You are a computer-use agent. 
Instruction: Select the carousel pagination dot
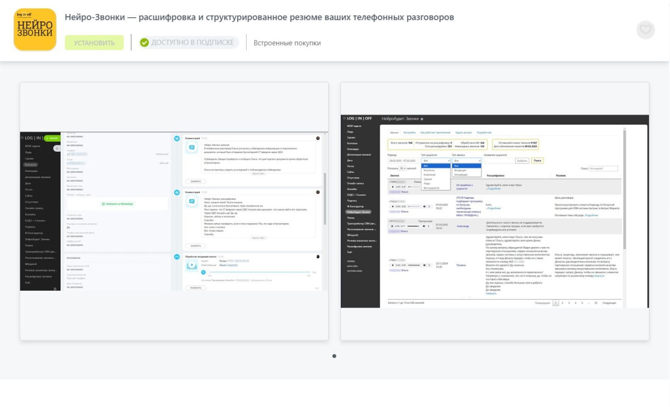click(334, 356)
